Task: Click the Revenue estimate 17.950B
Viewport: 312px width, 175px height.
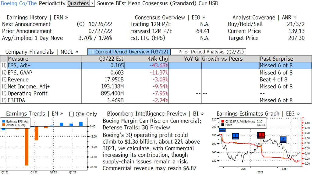Action: 114,80
